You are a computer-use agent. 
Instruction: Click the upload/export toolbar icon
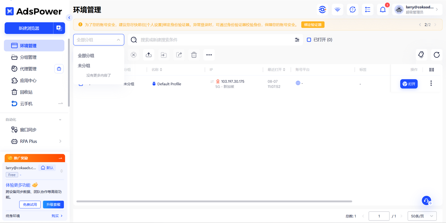pos(148,55)
